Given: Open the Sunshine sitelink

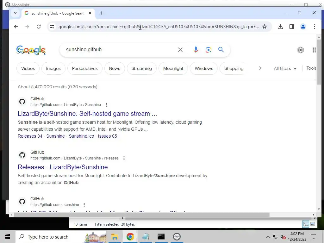Looking at the screenshot, I should tap(55, 136).
